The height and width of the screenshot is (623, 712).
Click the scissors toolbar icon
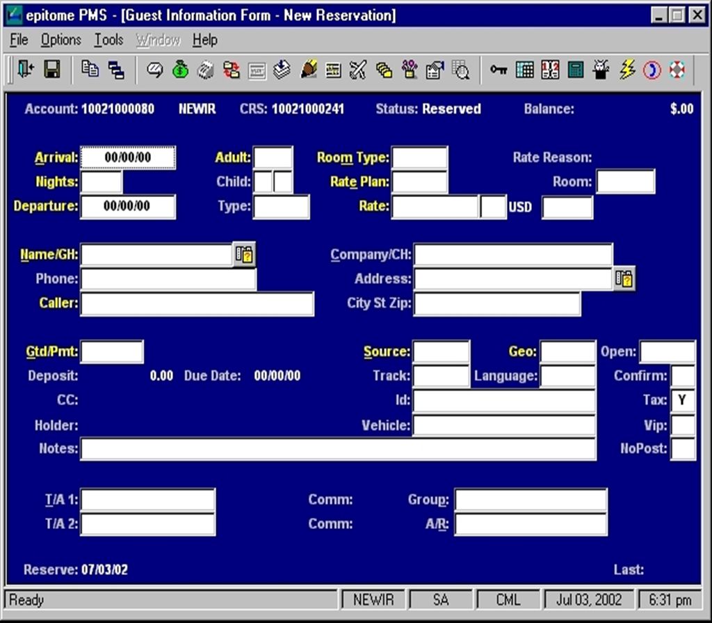[x=358, y=70]
